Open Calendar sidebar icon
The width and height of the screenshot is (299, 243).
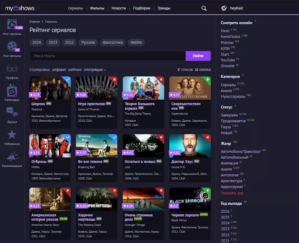click(x=12, y=90)
